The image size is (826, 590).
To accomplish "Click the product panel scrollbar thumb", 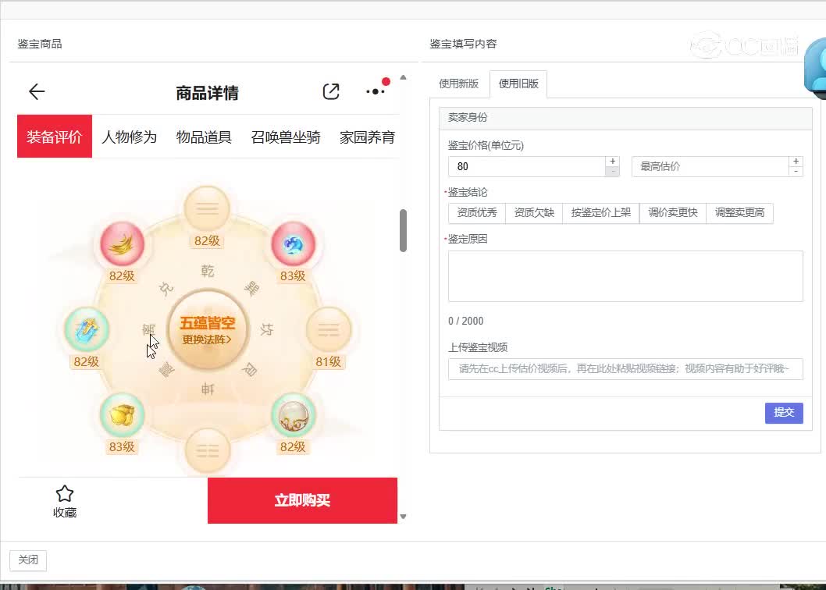I will tap(403, 231).
